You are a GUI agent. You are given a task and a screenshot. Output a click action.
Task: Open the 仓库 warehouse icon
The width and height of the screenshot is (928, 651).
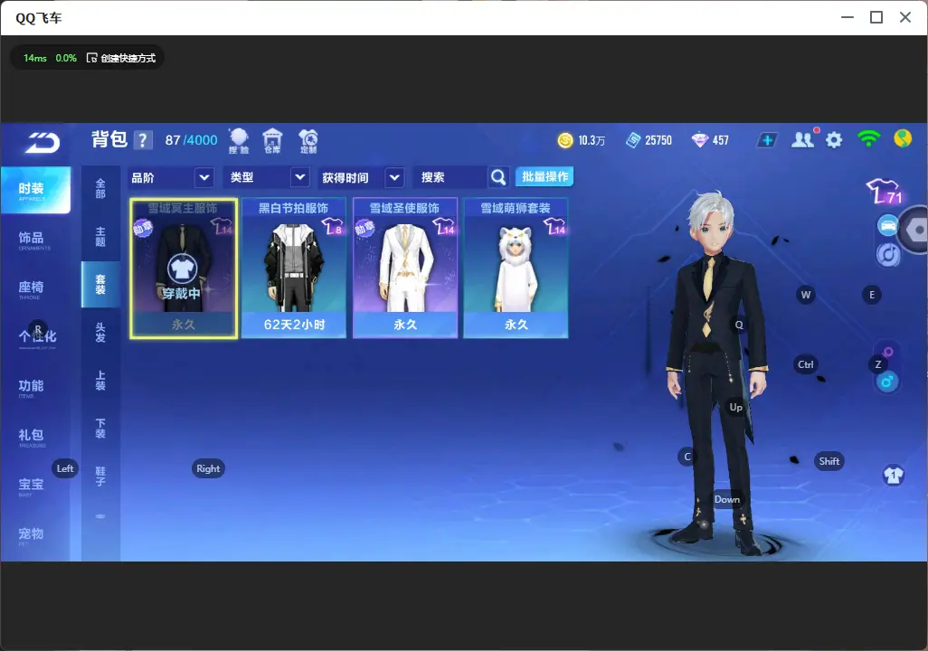(272, 141)
